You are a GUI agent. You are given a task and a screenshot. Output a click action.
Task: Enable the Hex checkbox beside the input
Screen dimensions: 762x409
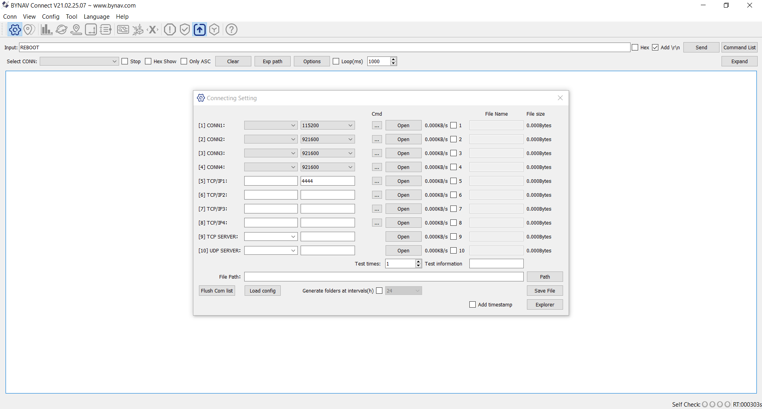[x=635, y=48]
